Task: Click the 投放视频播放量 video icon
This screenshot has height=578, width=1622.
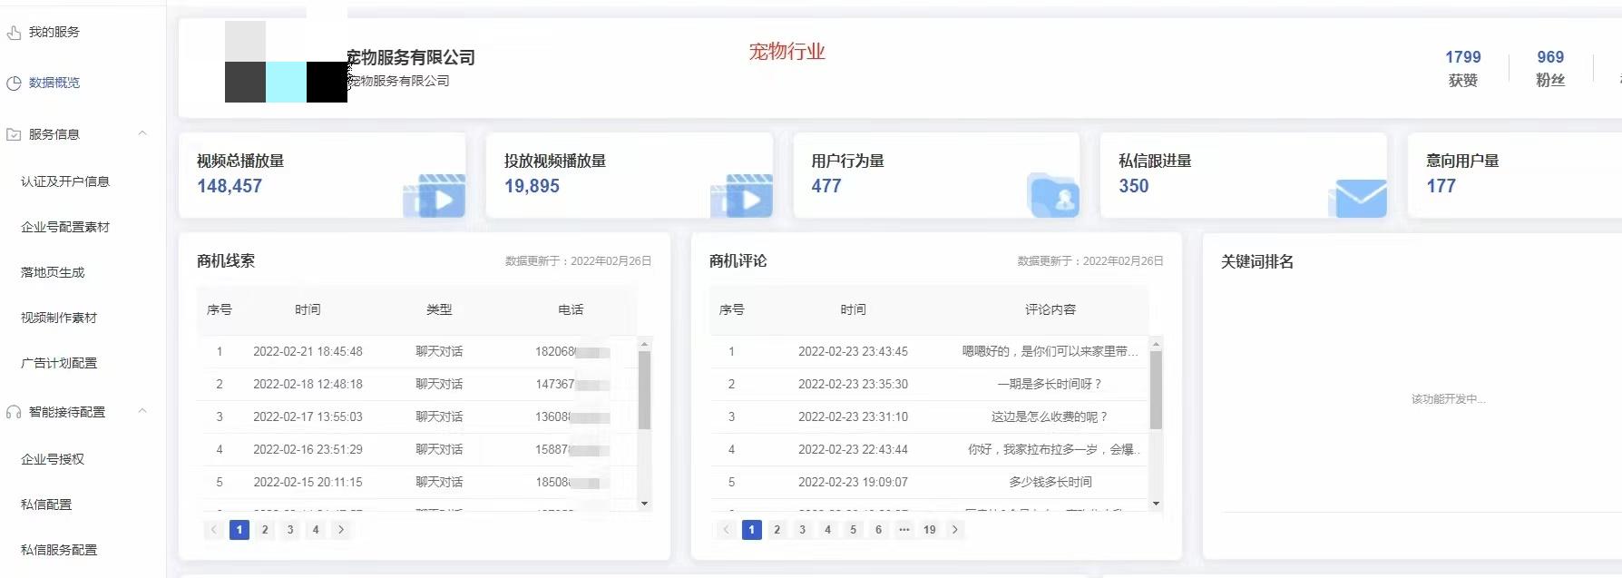Action: tap(742, 196)
